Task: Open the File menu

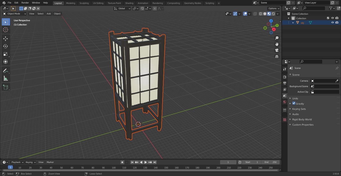Action: click(x=9, y=3)
